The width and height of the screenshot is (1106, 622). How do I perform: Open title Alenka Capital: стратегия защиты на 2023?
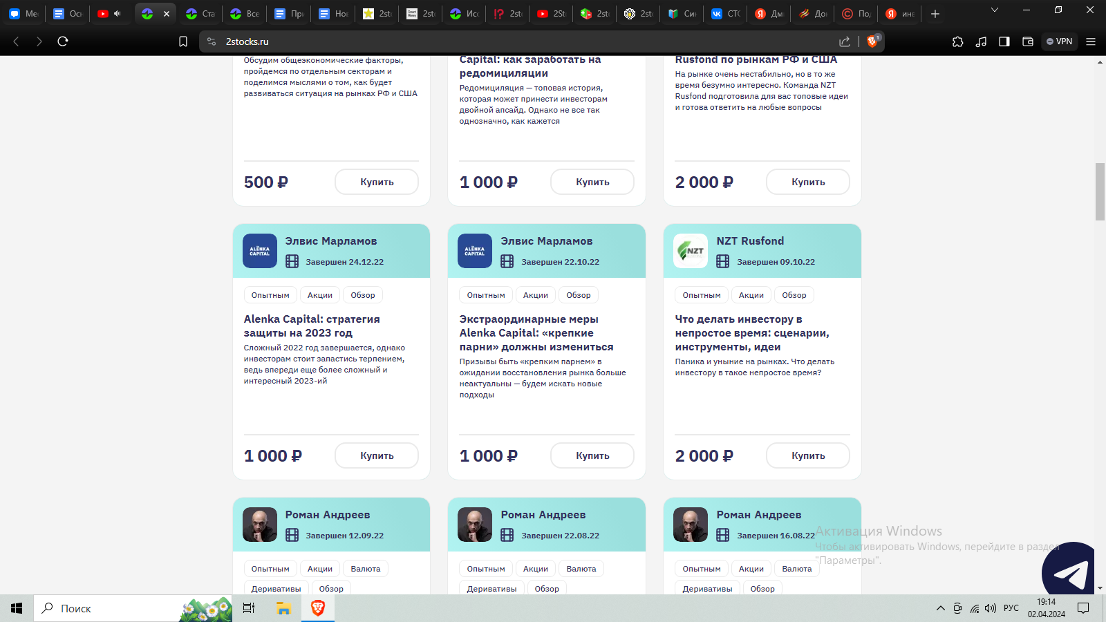[312, 326]
